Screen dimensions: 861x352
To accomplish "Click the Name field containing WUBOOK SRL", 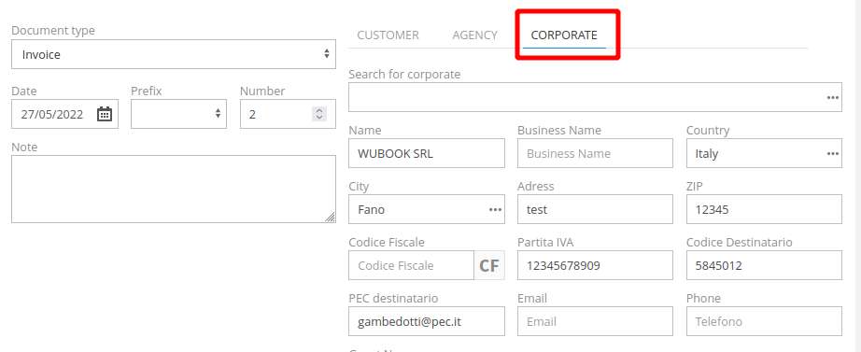I will coord(427,153).
